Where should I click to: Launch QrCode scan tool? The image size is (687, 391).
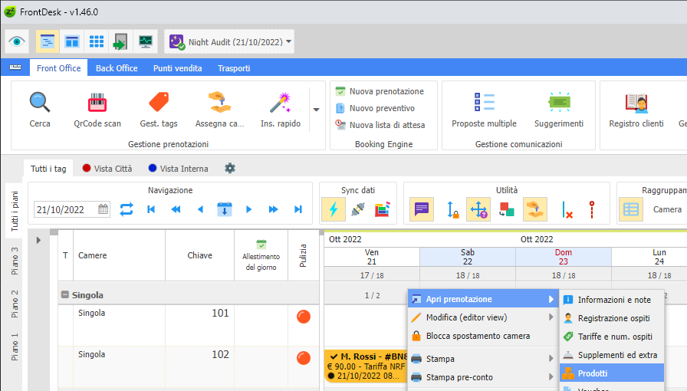[97, 109]
